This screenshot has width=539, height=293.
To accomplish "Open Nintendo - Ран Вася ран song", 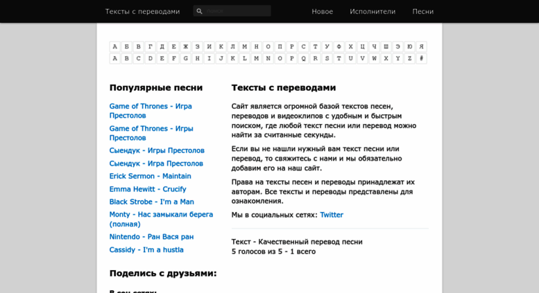I will (151, 237).
